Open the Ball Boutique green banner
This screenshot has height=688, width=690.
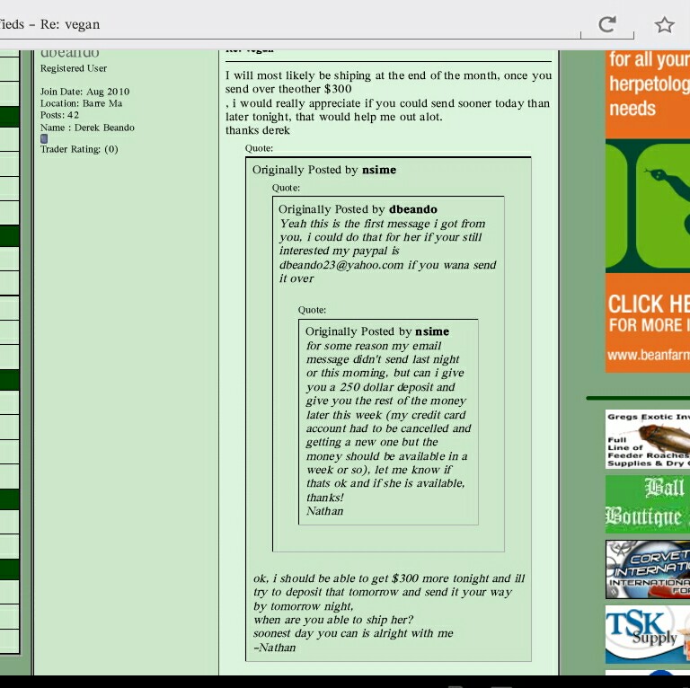[x=648, y=504]
